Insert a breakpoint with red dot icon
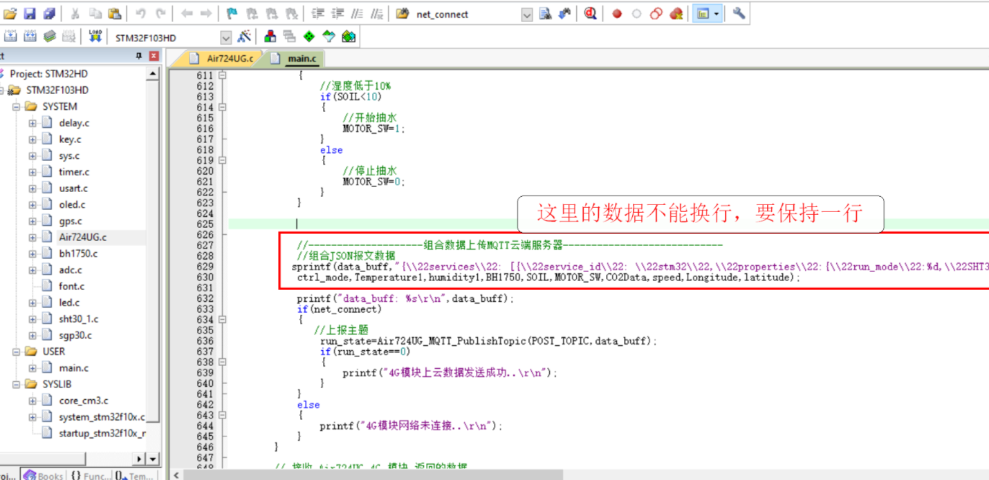This screenshot has height=480, width=989. point(617,14)
